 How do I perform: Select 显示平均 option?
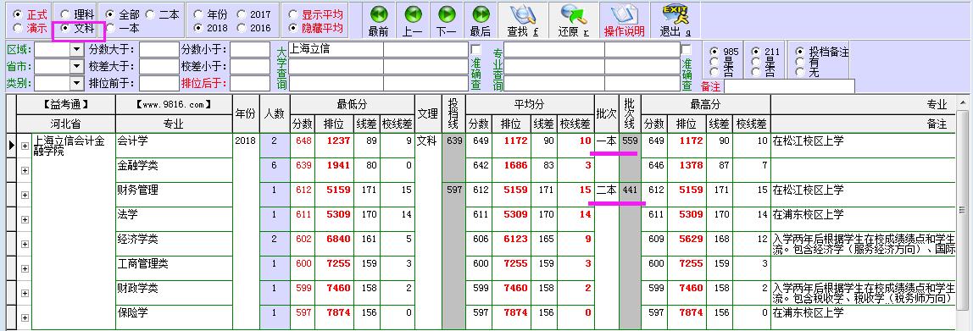pyautogui.click(x=293, y=14)
